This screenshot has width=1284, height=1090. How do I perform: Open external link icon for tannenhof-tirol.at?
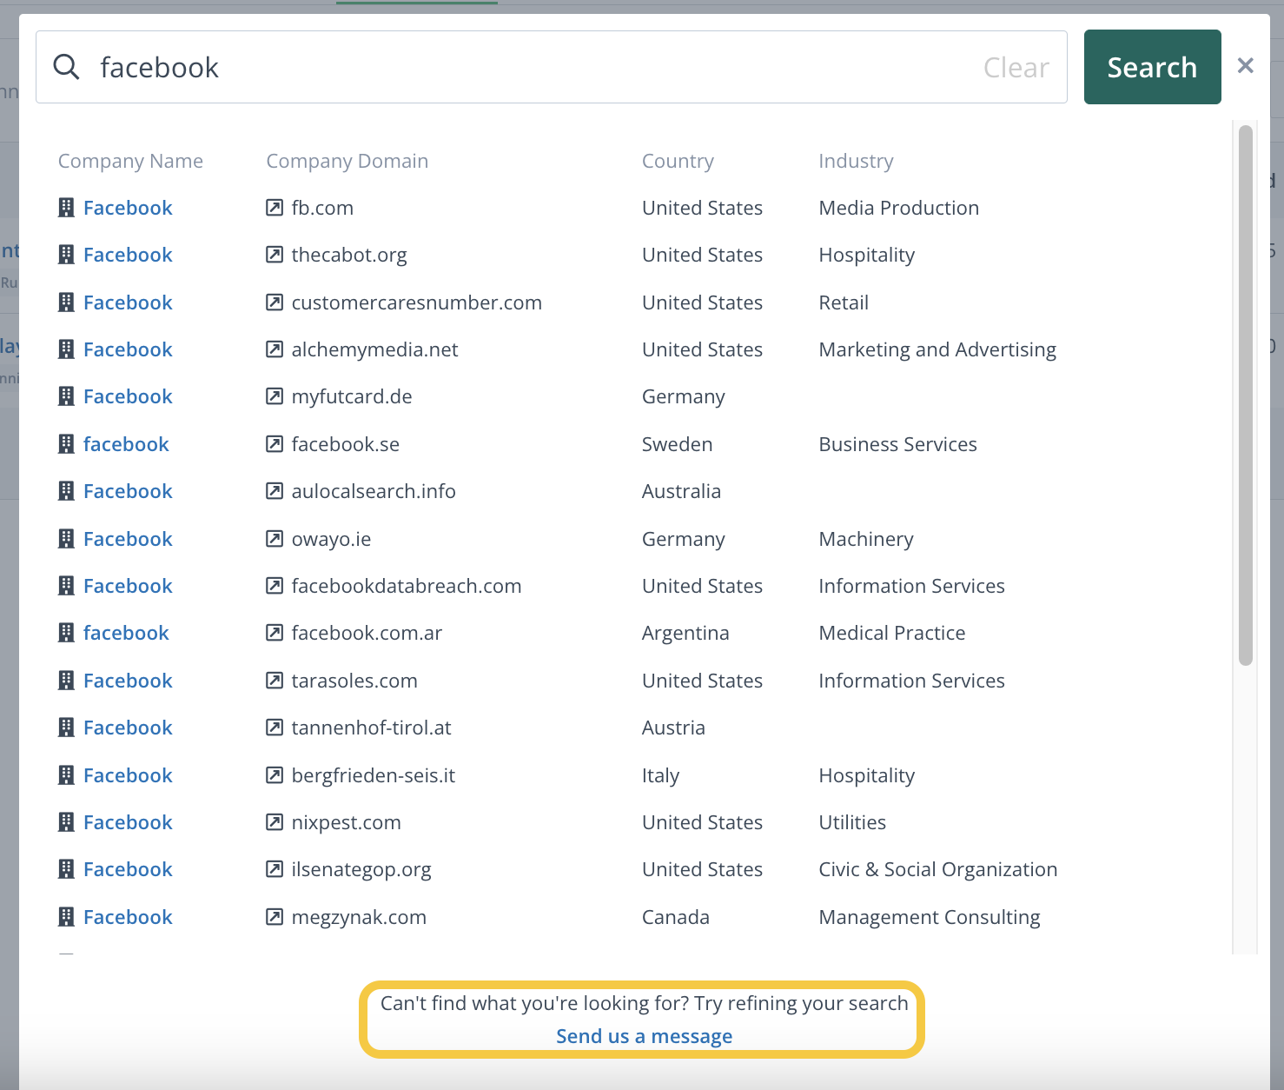pos(275,728)
